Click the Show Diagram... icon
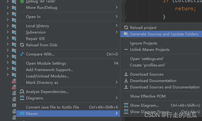202x121 pixels. coord(126,105)
